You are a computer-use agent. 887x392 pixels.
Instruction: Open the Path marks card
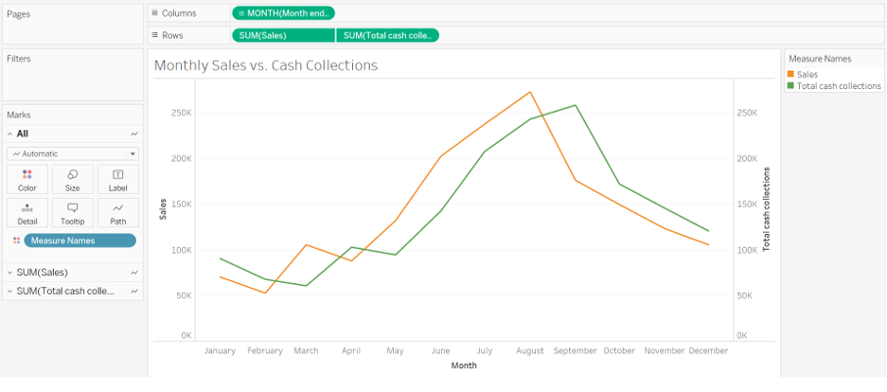[x=117, y=212]
